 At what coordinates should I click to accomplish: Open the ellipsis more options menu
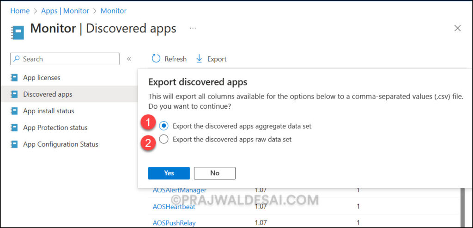193,28
